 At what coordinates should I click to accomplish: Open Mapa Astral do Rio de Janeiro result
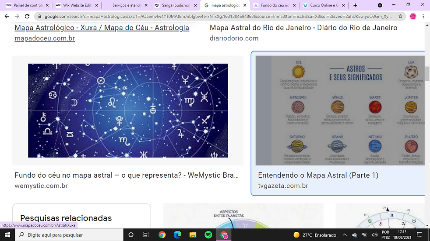tap(303, 28)
